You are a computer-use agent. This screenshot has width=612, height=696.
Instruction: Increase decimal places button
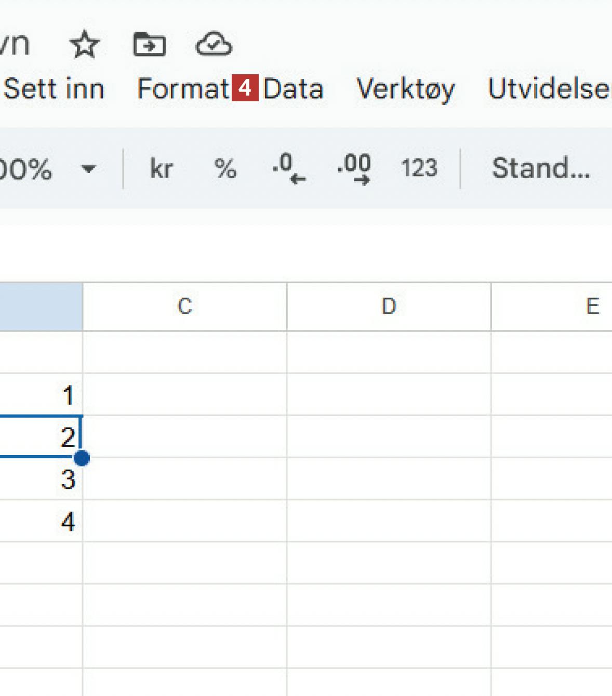[354, 169]
